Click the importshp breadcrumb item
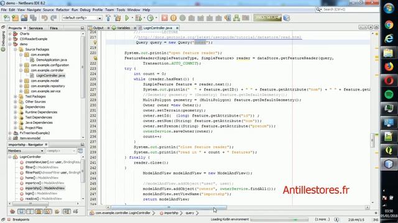The width and height of the screenshot is (398, 223). point(171,213)
